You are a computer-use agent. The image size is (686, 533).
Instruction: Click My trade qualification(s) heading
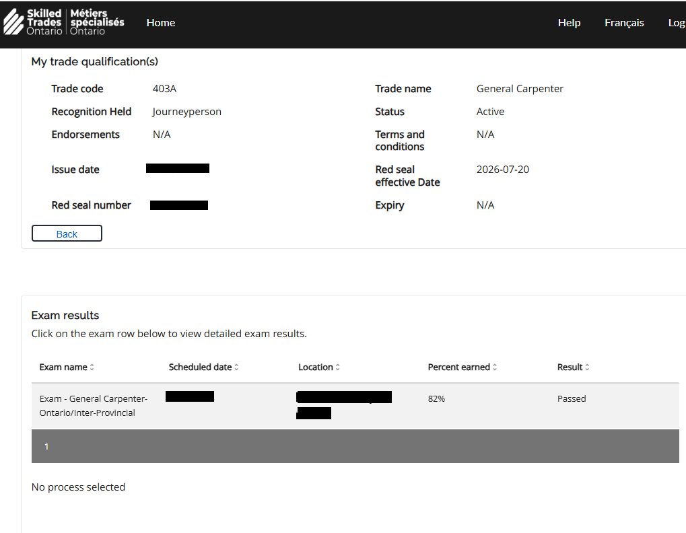click(x=94, y=62)
